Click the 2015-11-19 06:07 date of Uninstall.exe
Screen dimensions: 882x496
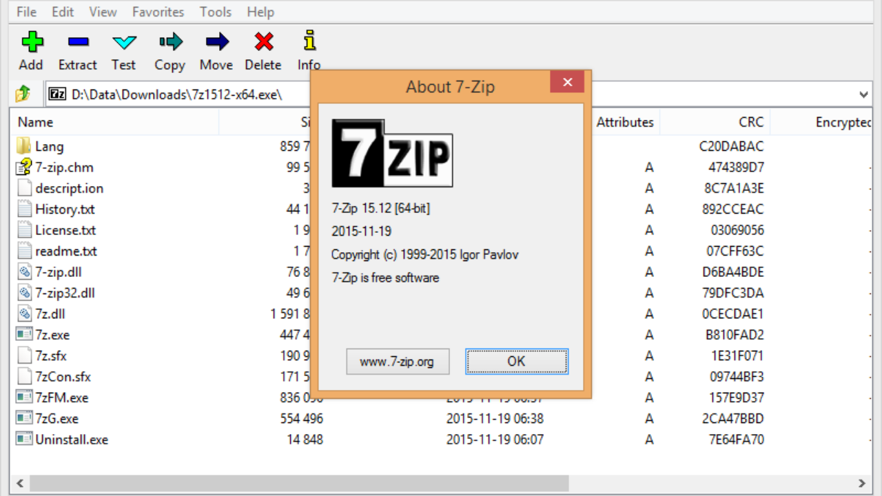click(x=495, y=440)
